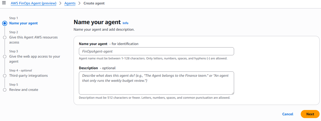Select the Step 1 radio indicator
The height and width of the screenshot is (121, 321).
5,23
